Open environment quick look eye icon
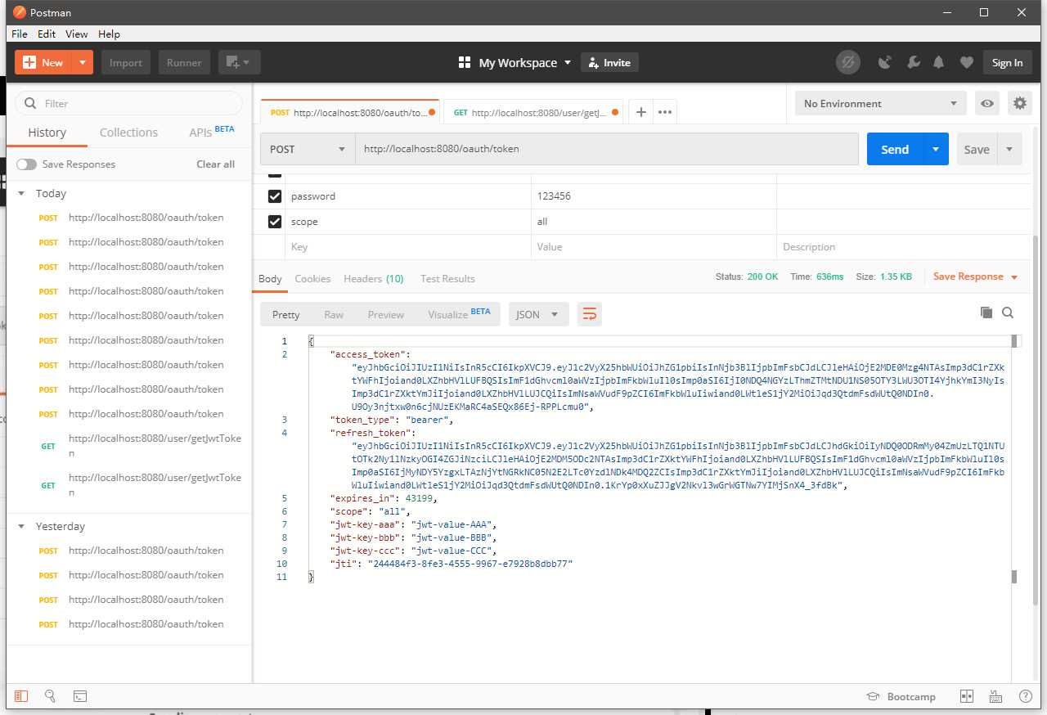1047x715 pixels. pyautogui.click(x=988, y=103)
